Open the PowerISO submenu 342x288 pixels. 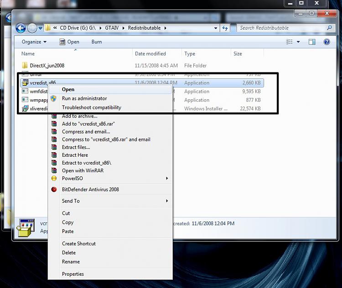[110, 178]
